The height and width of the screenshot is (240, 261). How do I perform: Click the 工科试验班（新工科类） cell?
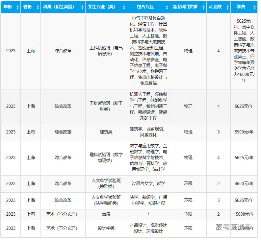106,106
